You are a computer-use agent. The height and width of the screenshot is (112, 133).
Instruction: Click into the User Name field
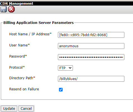91,46
